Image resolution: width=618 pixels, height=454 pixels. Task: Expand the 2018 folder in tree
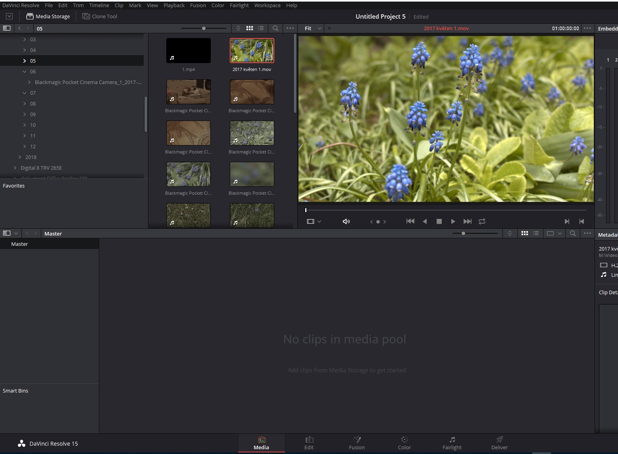(x=20, y=157)
